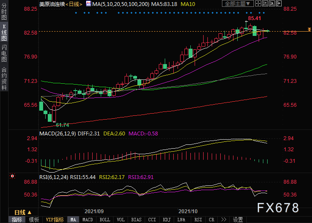Click left axis price 88.25
This screenshot has height=223, width=312.
click(31, 9)
